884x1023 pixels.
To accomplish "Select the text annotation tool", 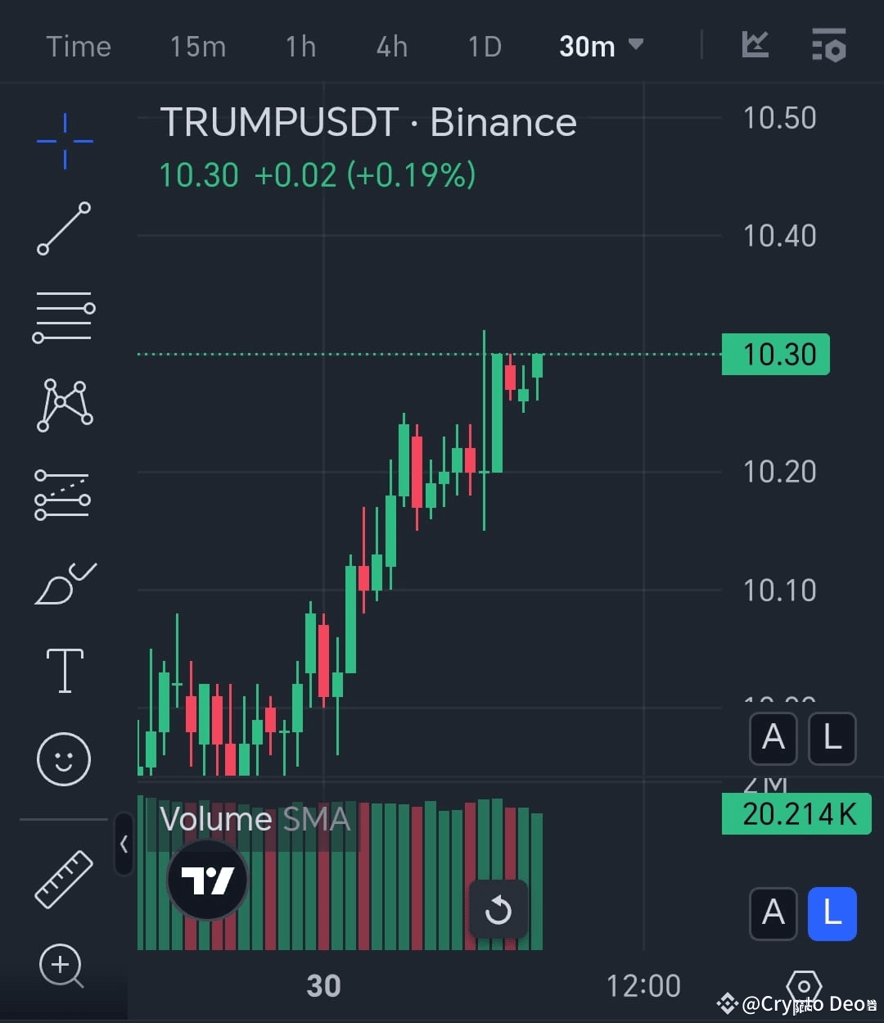I will click(64, 669).
